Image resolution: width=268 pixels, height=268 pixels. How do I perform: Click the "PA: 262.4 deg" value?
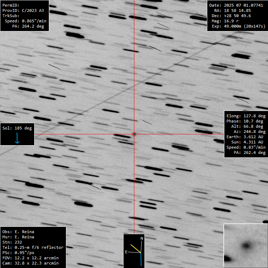[x=250, y=152]
